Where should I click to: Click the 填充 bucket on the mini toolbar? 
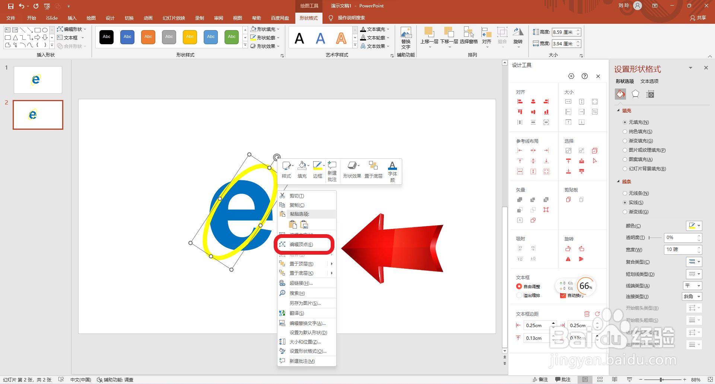tap(302, 166)
